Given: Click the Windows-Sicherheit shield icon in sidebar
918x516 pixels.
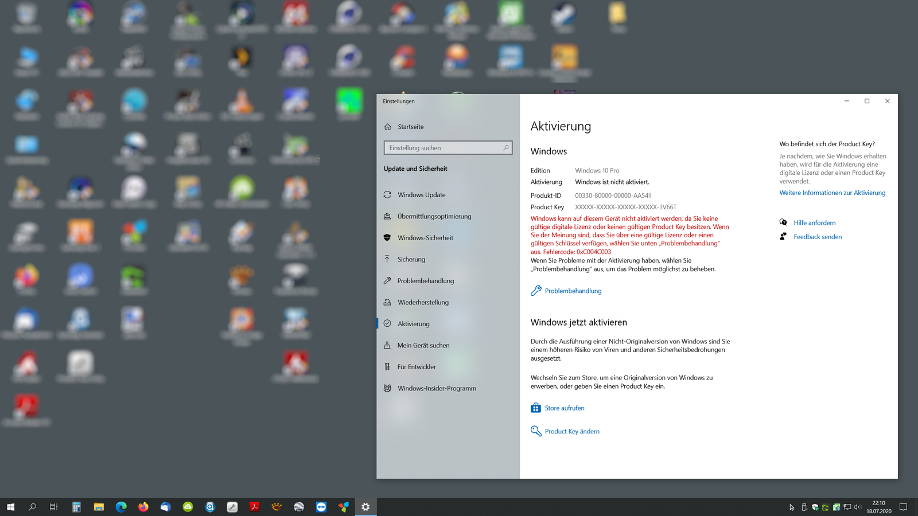Looking at the screenshot, I should click(387, 237).
